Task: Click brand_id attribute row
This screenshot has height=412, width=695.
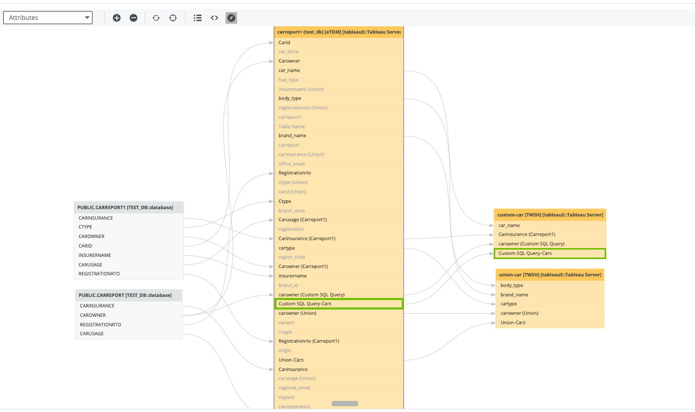Action: [x=339, y=285]
